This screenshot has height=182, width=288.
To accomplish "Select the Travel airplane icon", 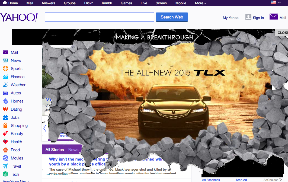I will point(6,166).
